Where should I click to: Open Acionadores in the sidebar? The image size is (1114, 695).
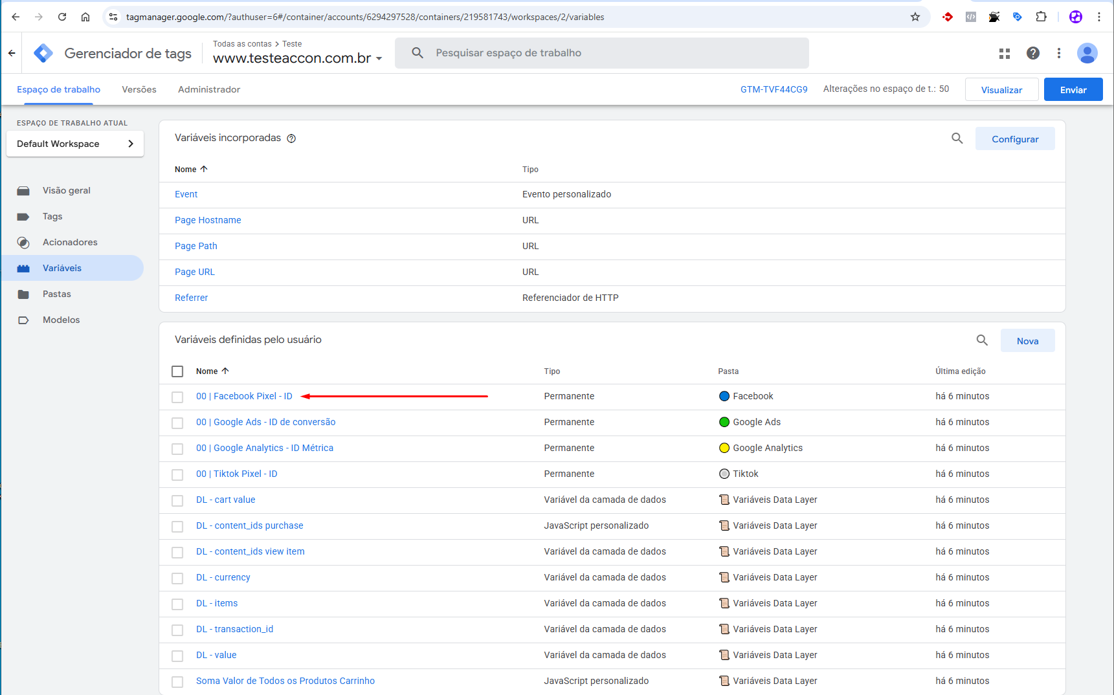tap(70, 242)
